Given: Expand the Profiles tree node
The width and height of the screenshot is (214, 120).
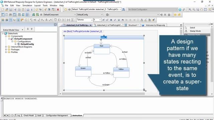Looking at the screenshot, I should click(6, 52).
